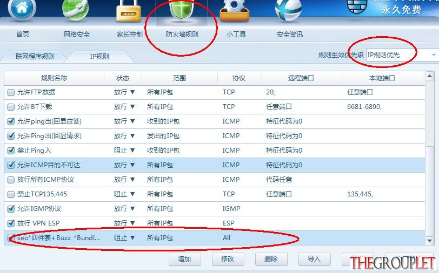Select local port value 6681-6890,

(x=364, y=107)
